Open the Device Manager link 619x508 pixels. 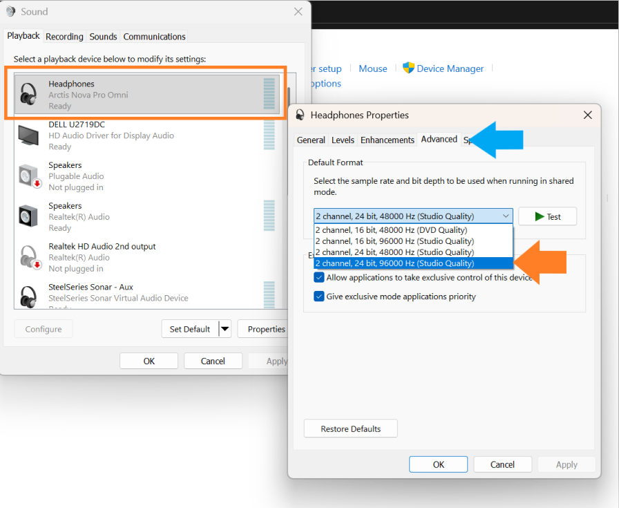pos(450,68)
